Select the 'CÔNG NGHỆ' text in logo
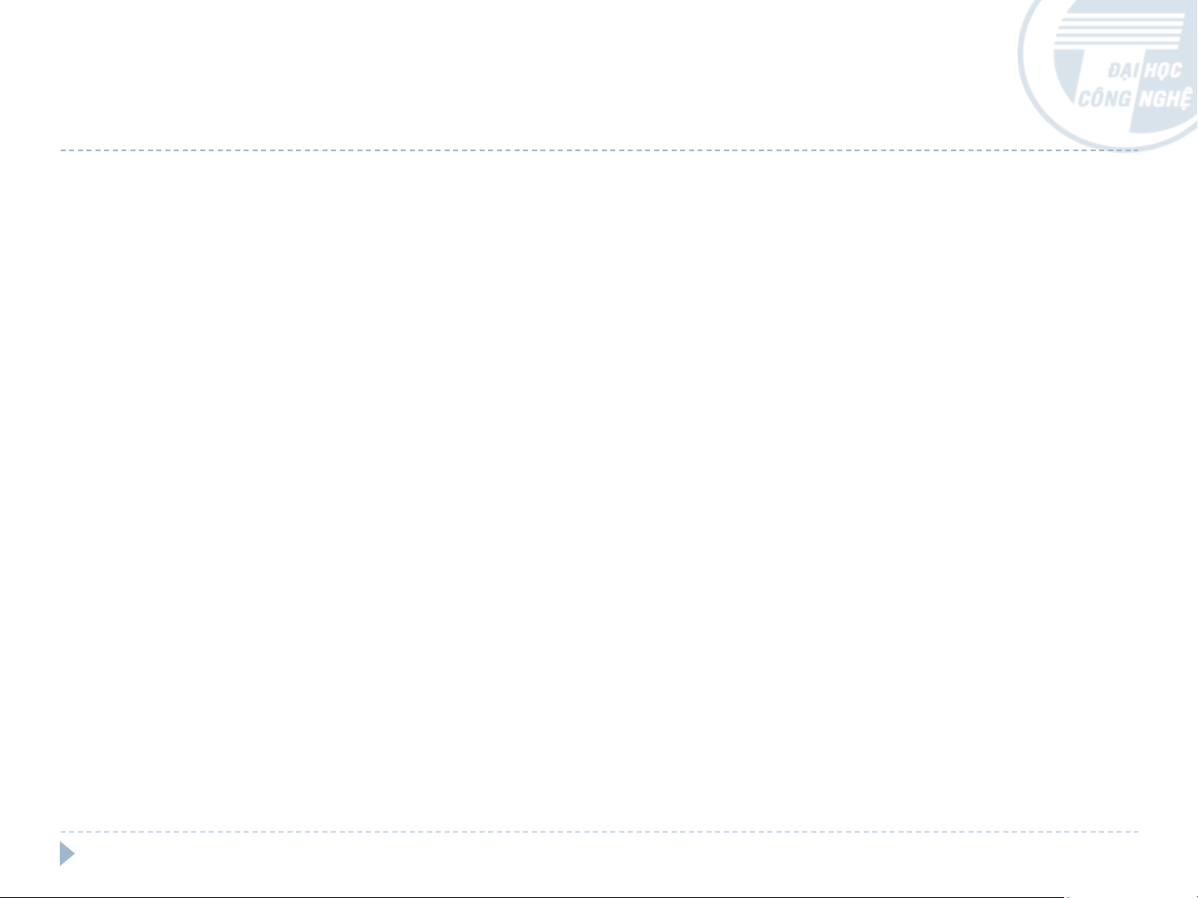This screenshot has width=1198, height=898. coord(1135,98)
